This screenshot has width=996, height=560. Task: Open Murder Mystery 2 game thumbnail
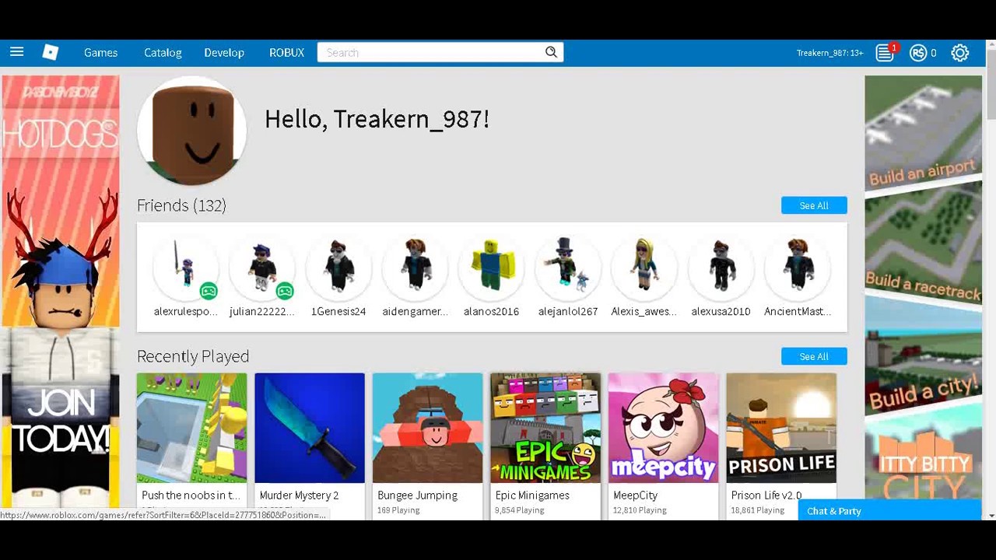310,428
